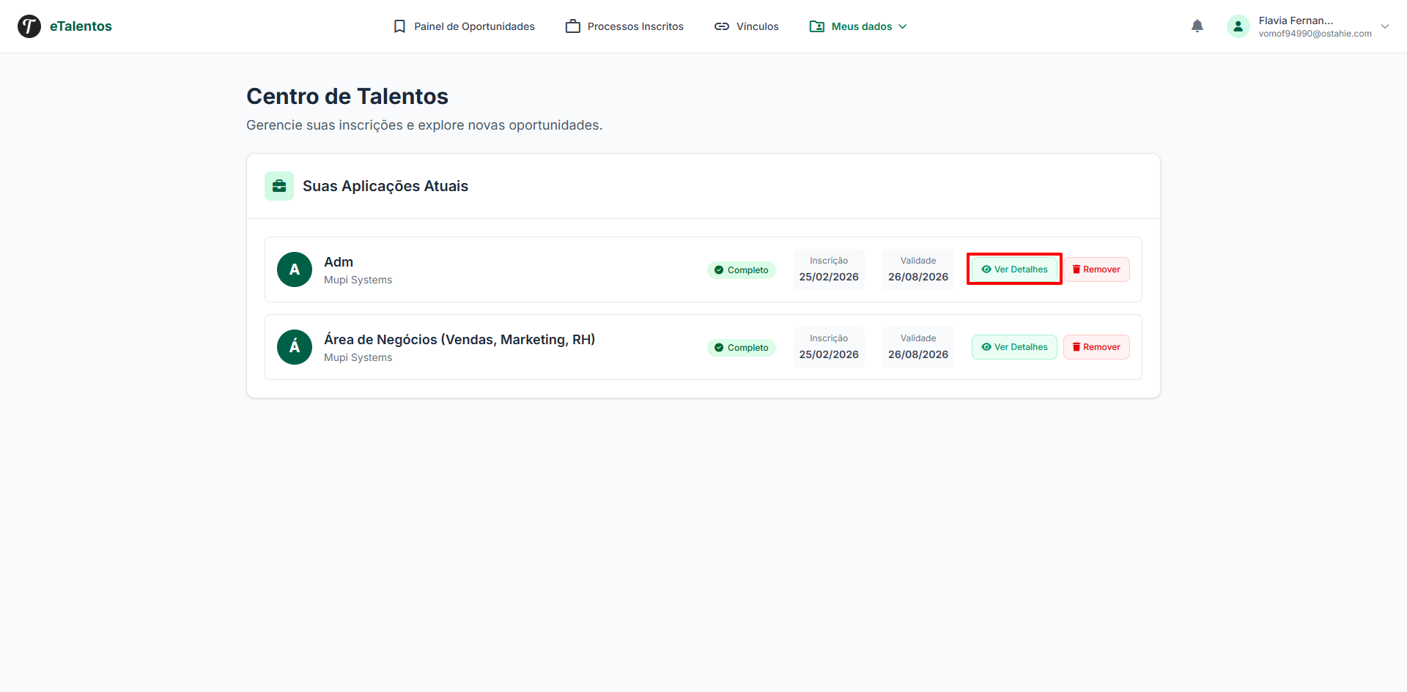Click the eTalentos logo icon
This screenshot has width=1407, height=692.
(29, 26)
